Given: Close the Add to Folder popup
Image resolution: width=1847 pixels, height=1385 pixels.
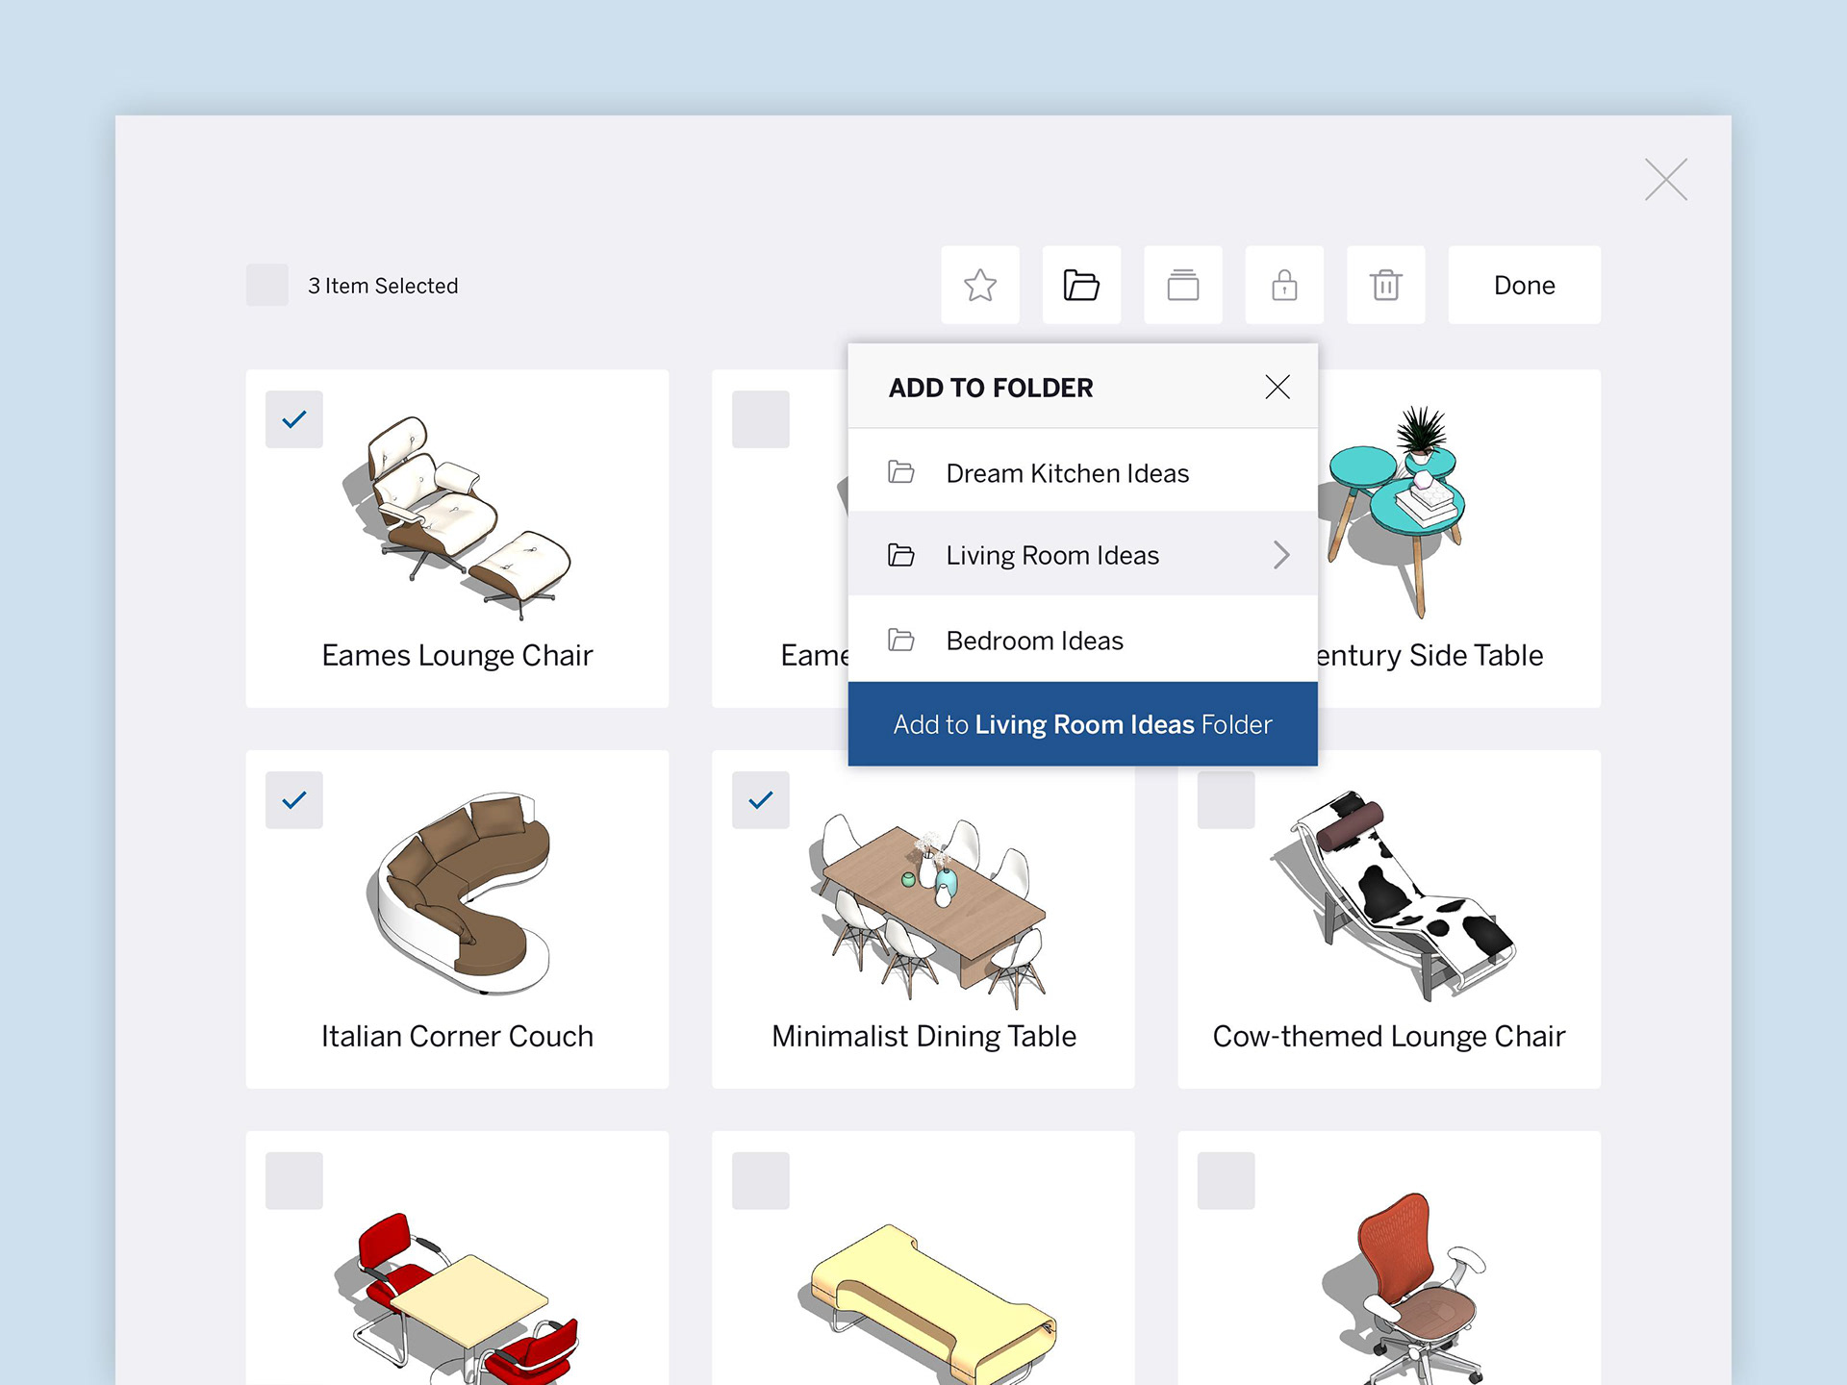Looking at the screenshot, I should pos(1278,387).
